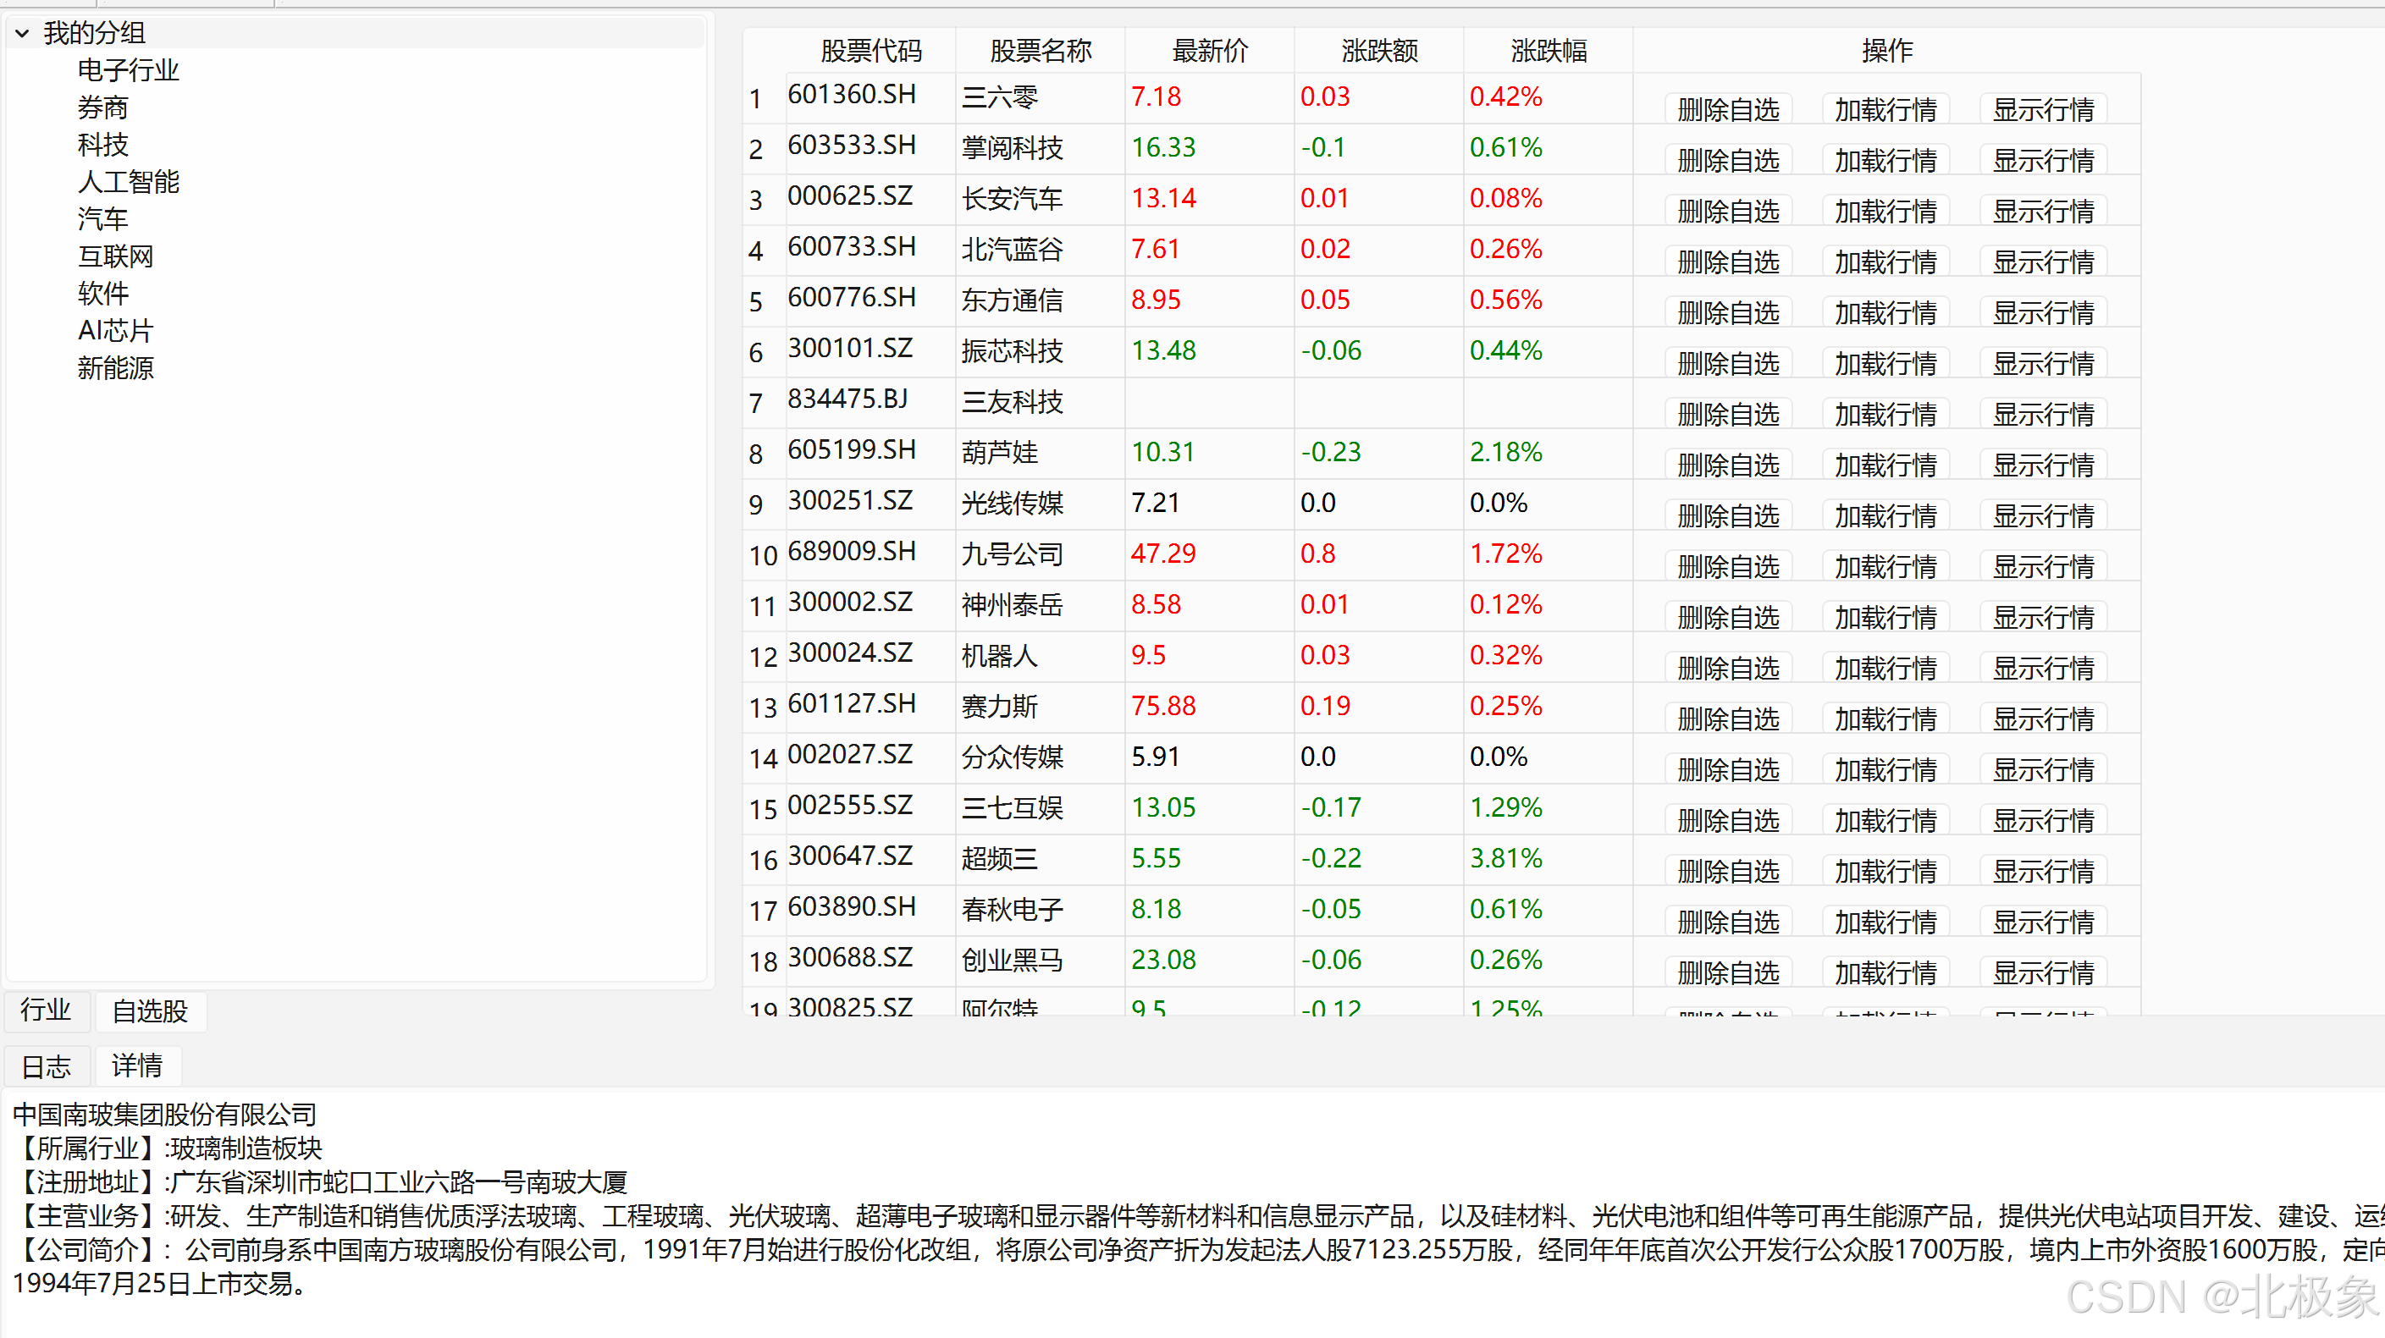Select 人工智能 group in tree
This screenshot has width=2385, height=1338.
tap(128, 181)
